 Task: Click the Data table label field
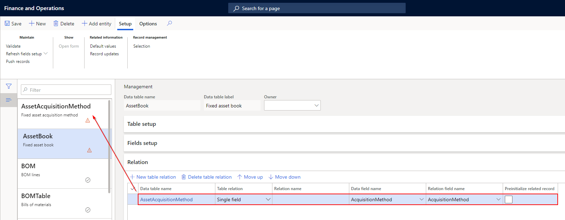pyautogui.click(x=232, y=106)
